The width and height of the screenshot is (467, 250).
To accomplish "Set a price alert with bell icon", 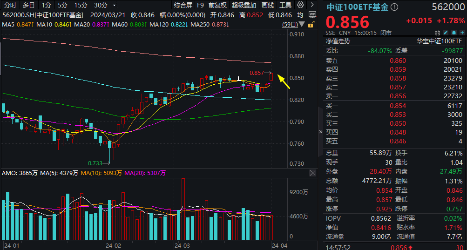I will pos(454,33).
